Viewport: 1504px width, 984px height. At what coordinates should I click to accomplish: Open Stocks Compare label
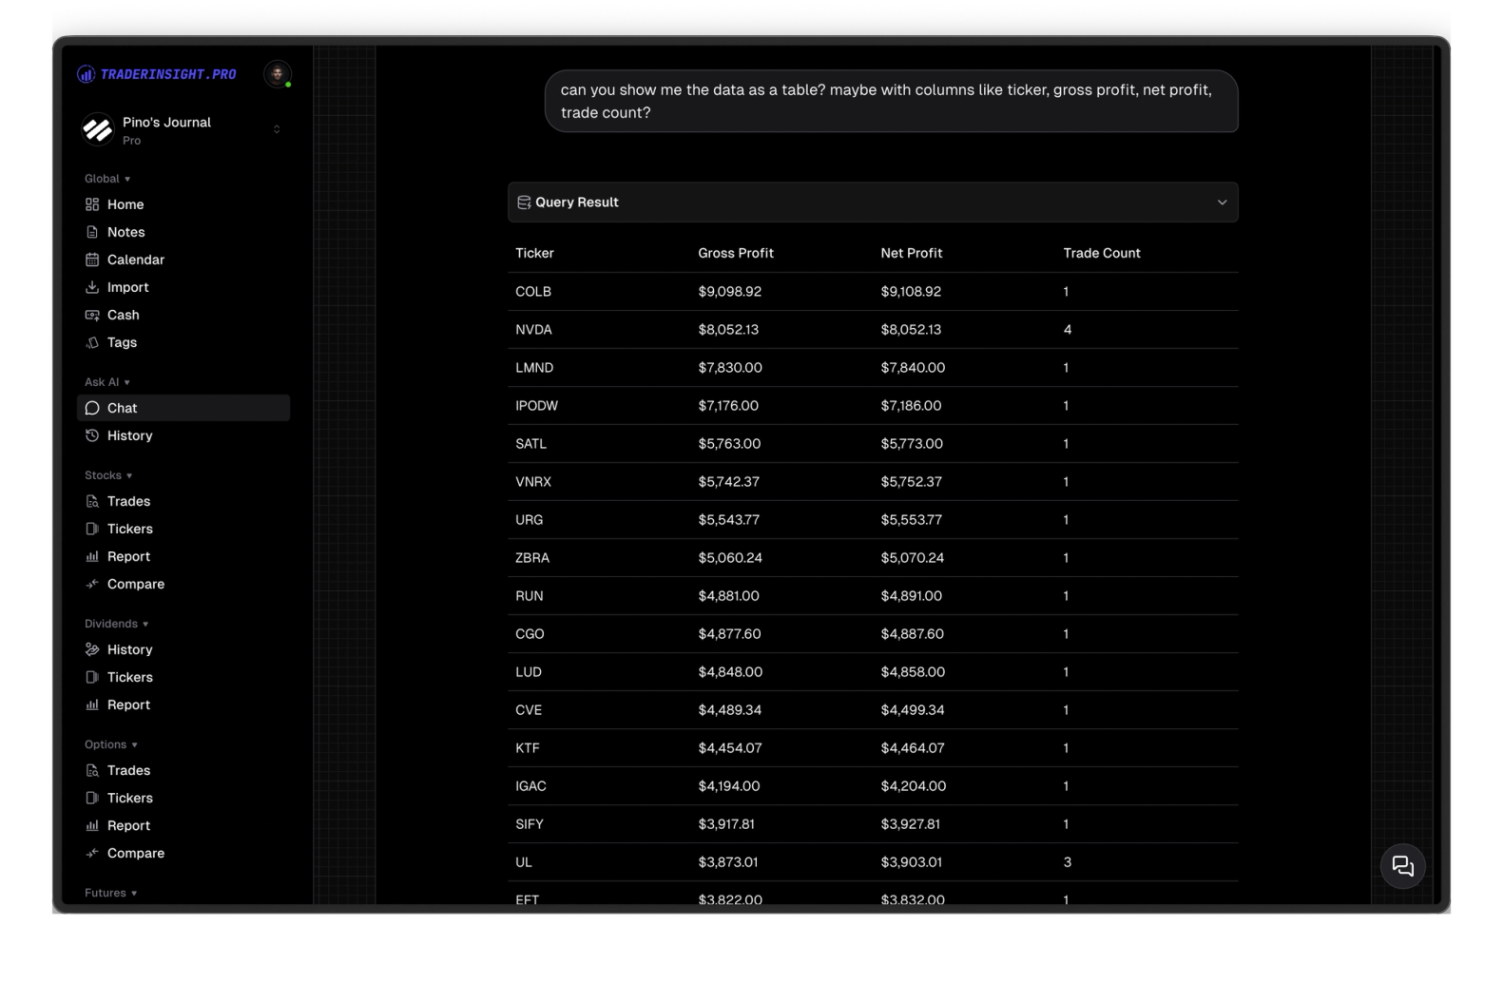(136, 584)
